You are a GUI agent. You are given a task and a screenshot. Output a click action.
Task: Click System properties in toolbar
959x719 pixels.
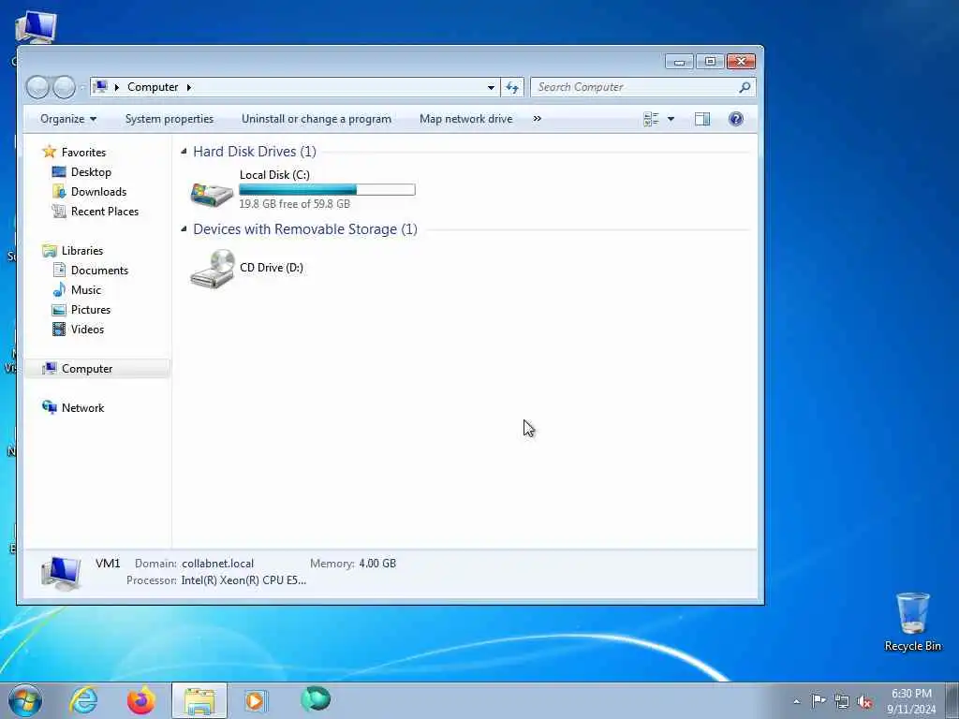pos(170,119)
